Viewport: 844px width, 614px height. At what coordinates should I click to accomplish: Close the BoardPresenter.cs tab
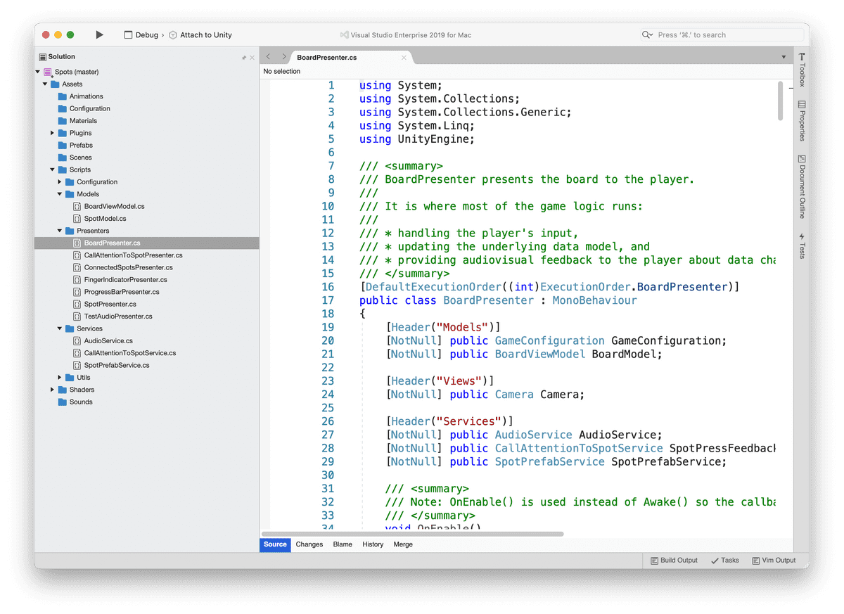click(404, 58)
